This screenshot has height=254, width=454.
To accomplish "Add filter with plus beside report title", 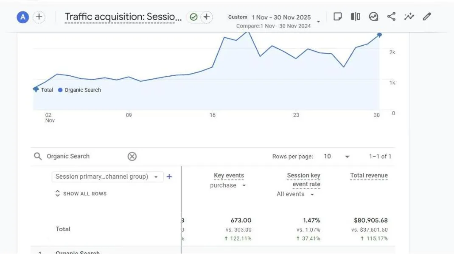I will [x=207, y=17].
